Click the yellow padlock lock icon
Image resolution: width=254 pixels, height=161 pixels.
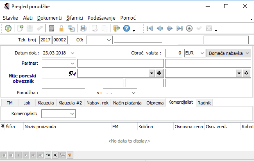(x=61, y=28)
